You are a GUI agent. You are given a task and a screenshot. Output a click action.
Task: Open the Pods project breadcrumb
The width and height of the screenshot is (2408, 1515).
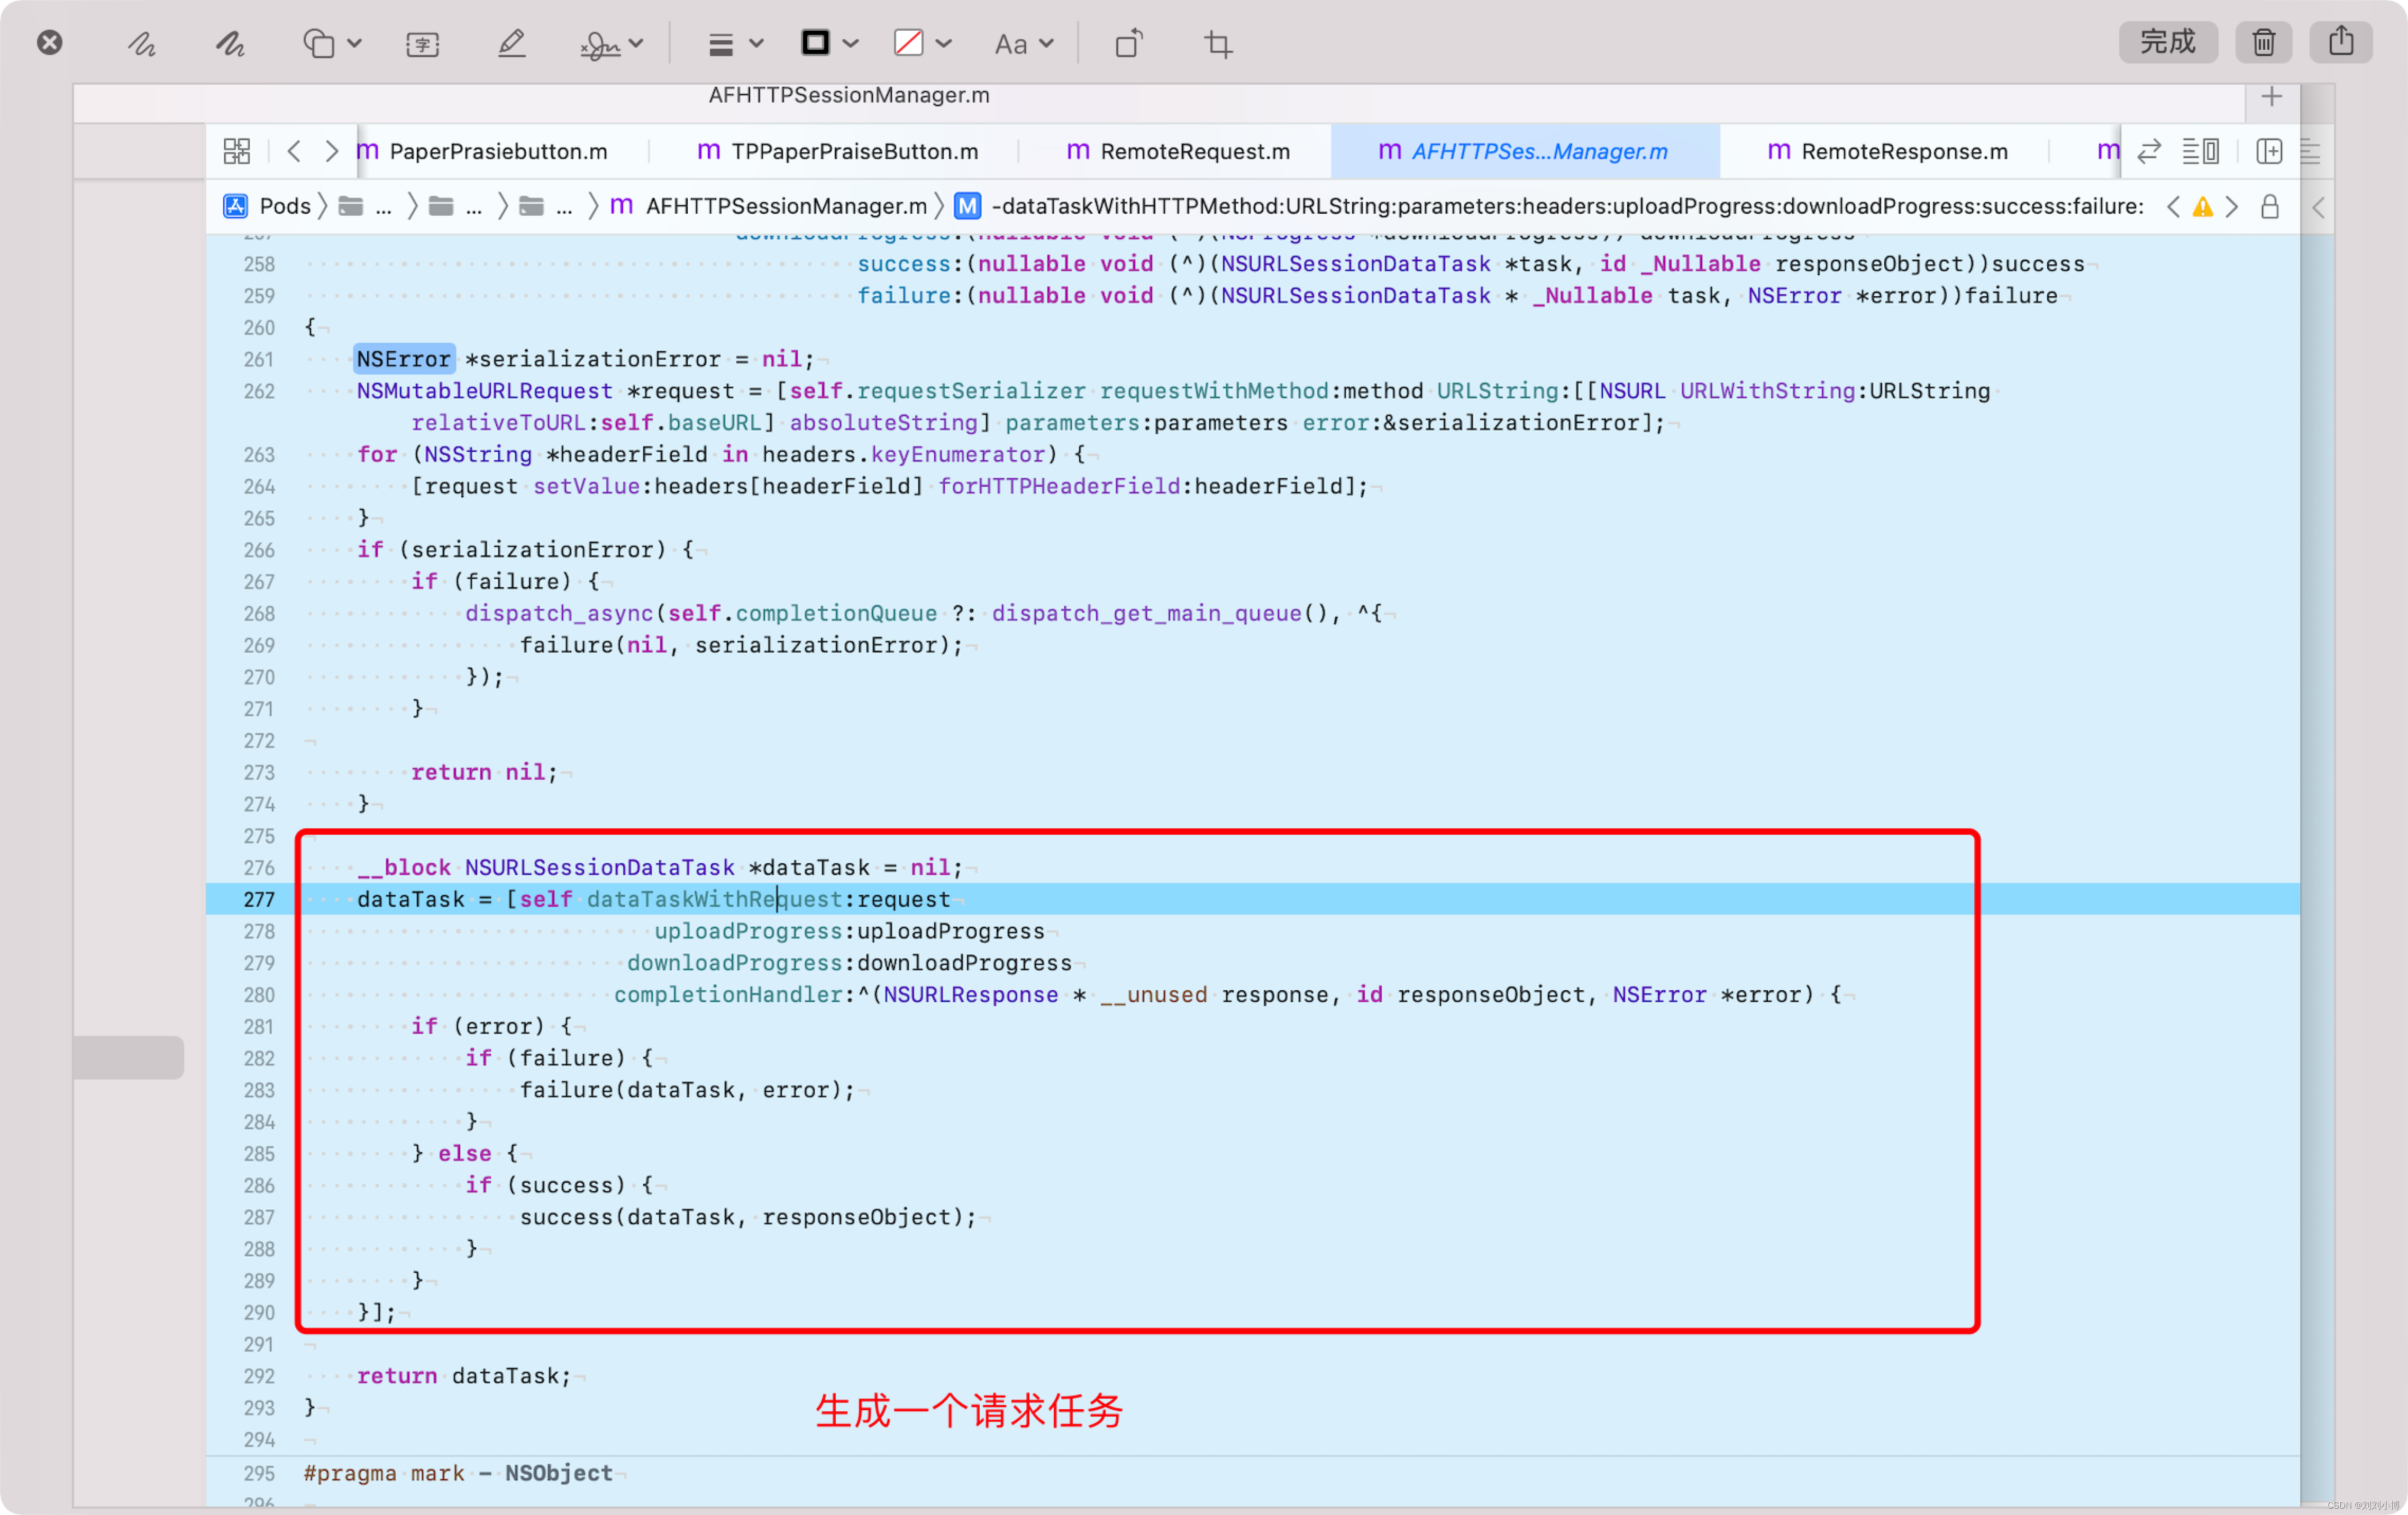coord(268,206)
